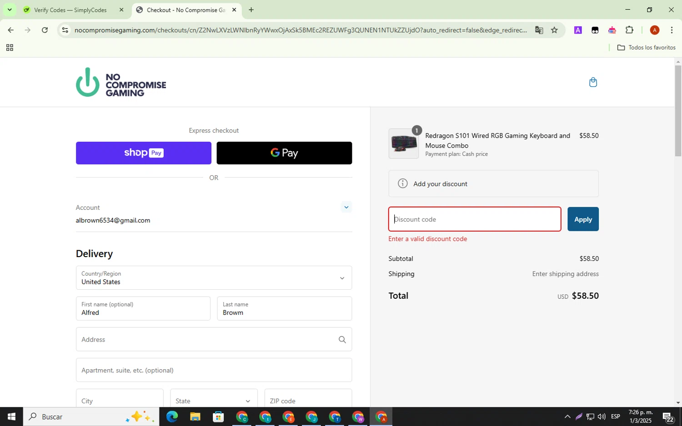Click the Total $58.50 amount

point(585,296)
